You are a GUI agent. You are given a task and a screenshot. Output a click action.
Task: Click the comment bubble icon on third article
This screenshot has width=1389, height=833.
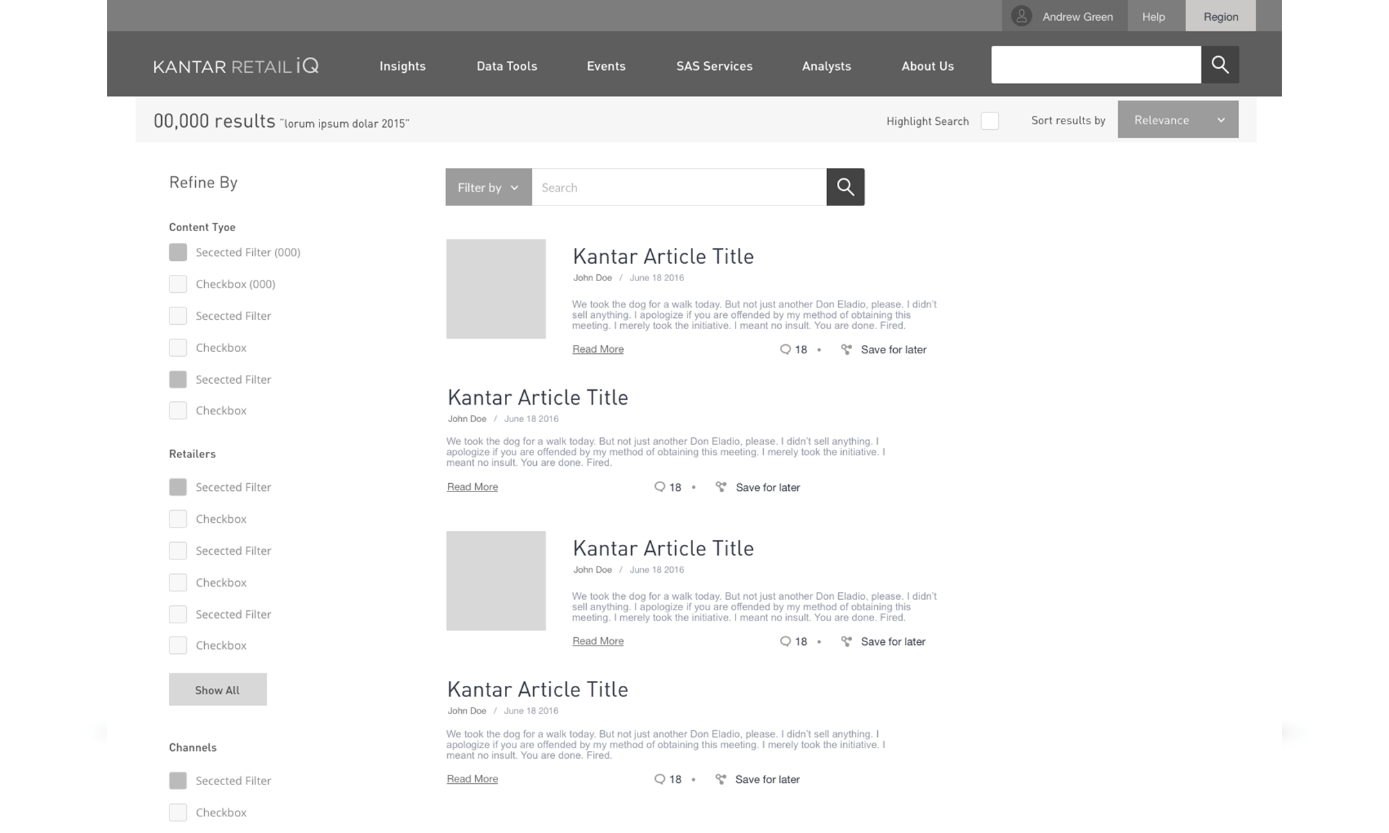[785, 641]
